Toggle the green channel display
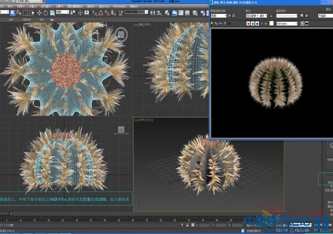This screenshot has width=333, height=234. click(252, 24)
